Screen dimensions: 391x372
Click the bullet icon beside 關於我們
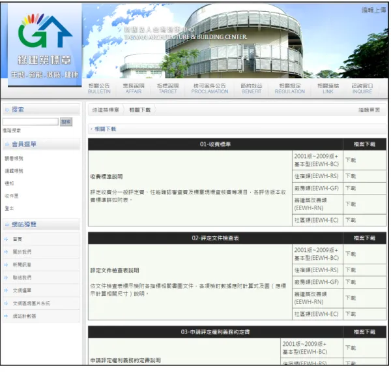click(x=7, y=252)
